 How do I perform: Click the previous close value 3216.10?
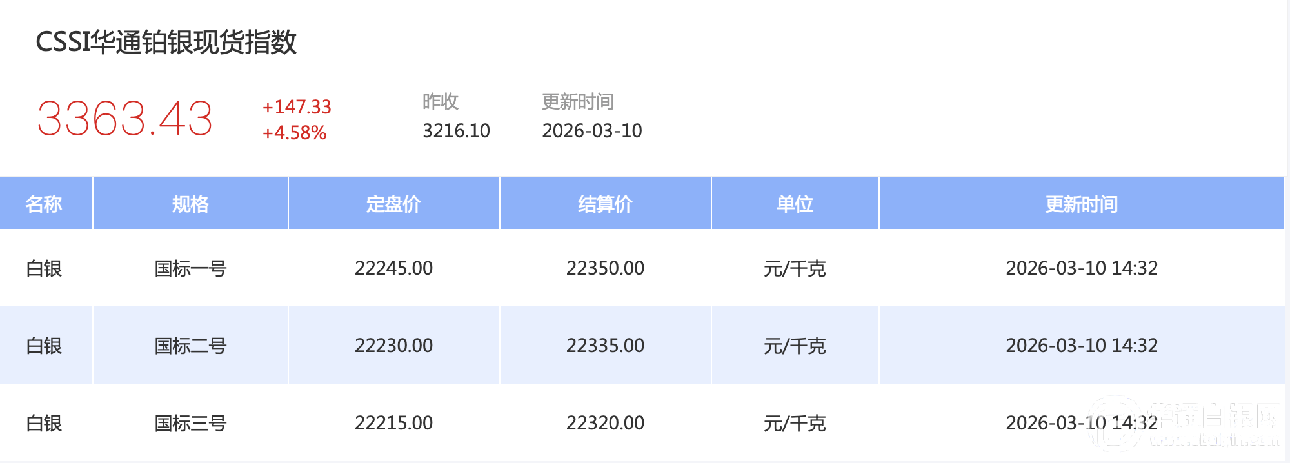(456, 131)
